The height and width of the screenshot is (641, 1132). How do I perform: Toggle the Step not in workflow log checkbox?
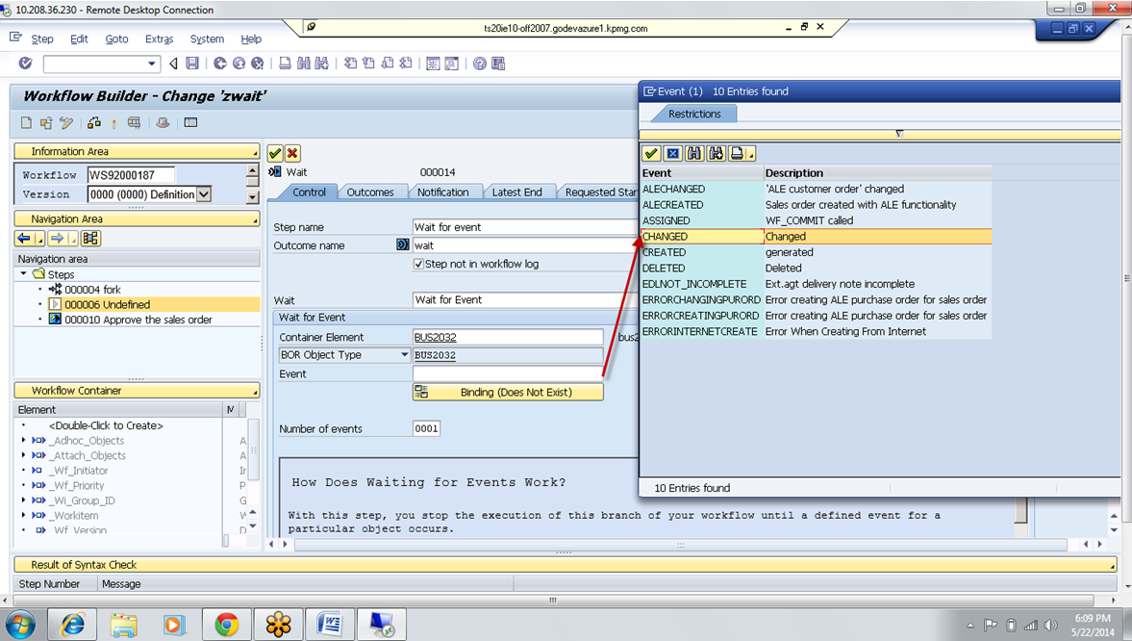click(420, 265)
